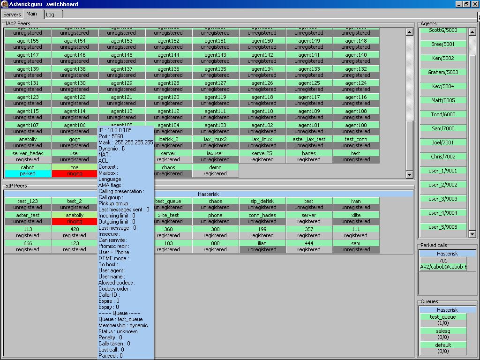Click the Asteriskguru application icon in title bar
Viewport: 480px width, 360px height.
[5, 4]
